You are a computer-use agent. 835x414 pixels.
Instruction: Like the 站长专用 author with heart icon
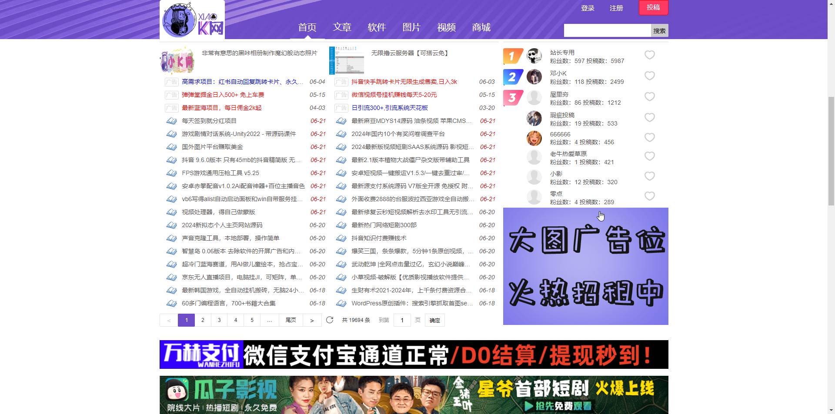tap(649, 55)
